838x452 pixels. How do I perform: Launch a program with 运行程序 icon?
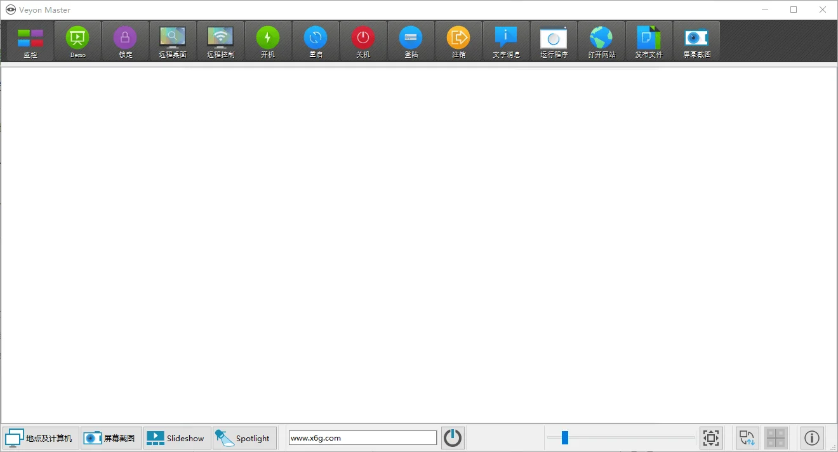click(554, 40)
